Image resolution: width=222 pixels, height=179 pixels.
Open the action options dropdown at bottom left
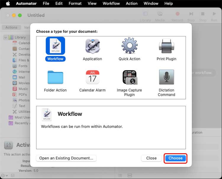(4, 176)
